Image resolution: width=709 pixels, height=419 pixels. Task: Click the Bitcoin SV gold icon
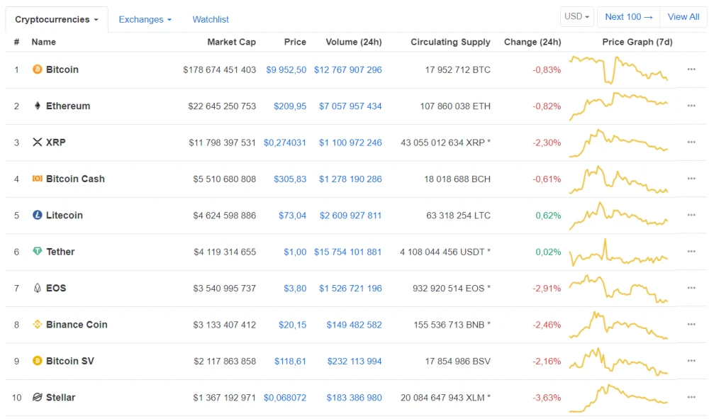pyautogui.click(x=38, y=361)
